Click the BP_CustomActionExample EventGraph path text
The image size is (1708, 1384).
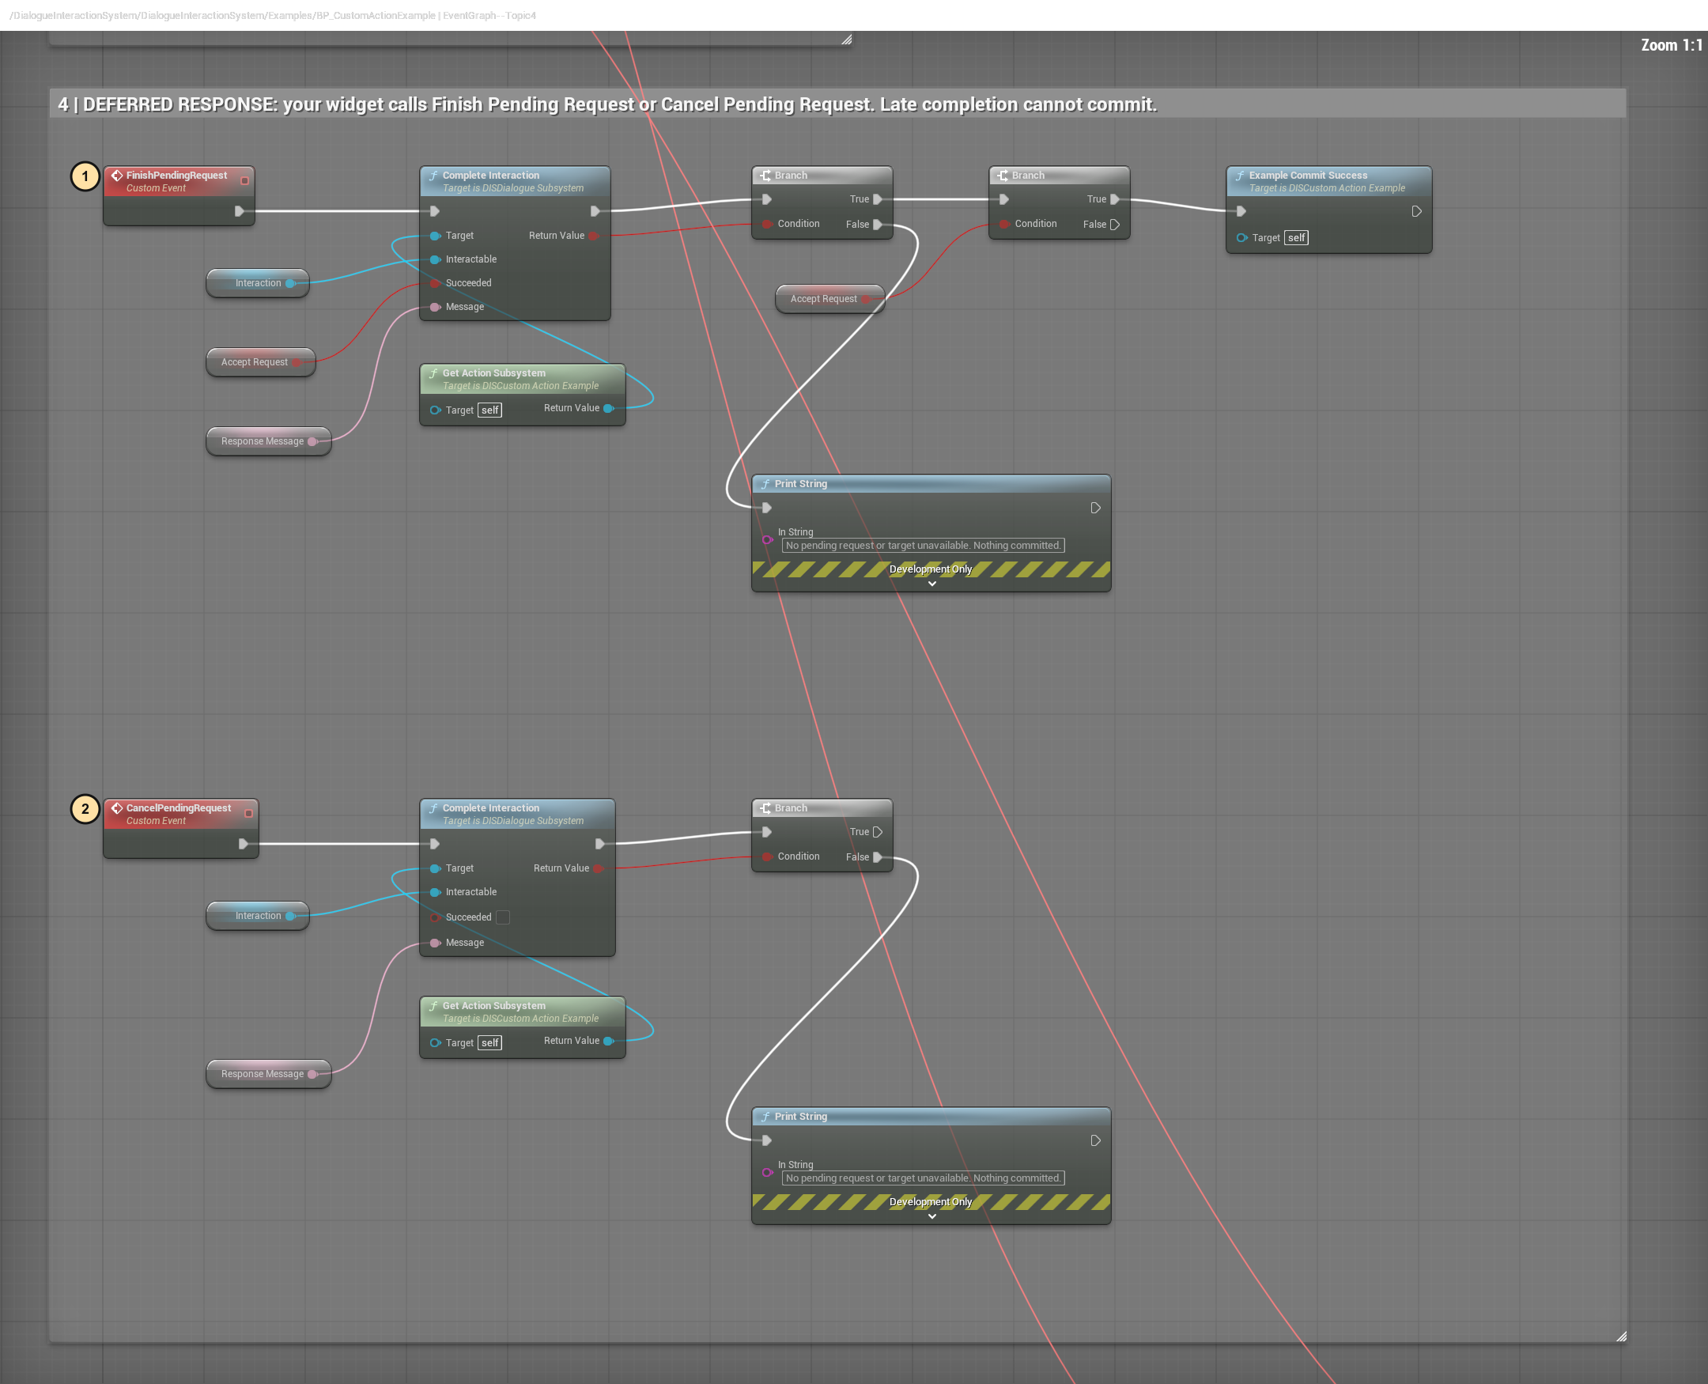[273, 15]
